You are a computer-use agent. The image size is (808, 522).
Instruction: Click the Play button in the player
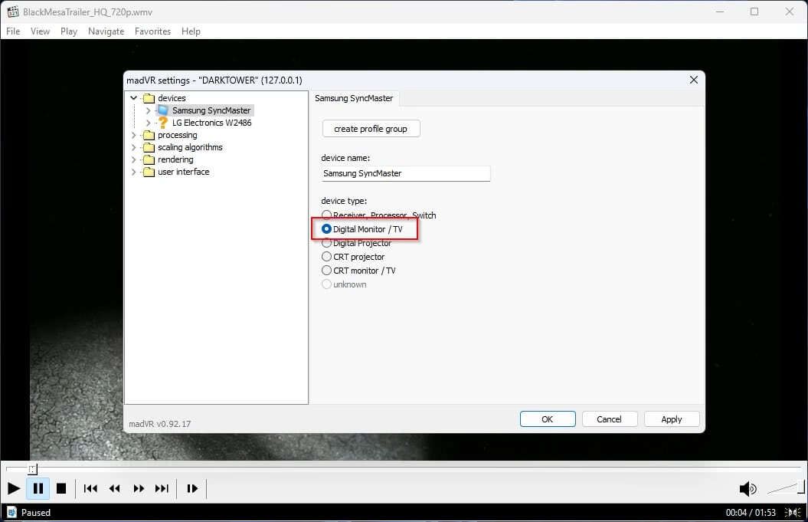point(14,488)
